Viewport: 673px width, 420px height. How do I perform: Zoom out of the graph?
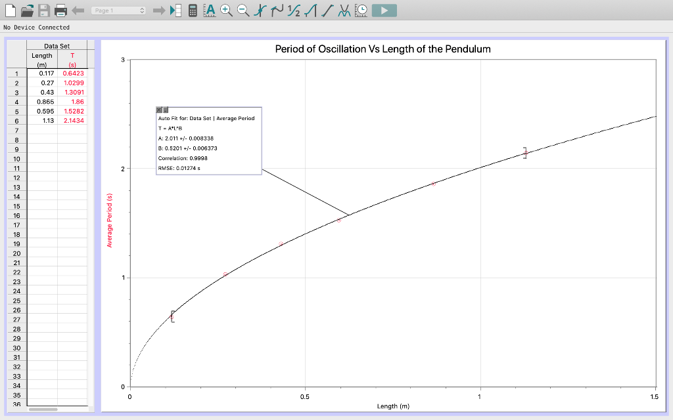click(x=242, y=10)
